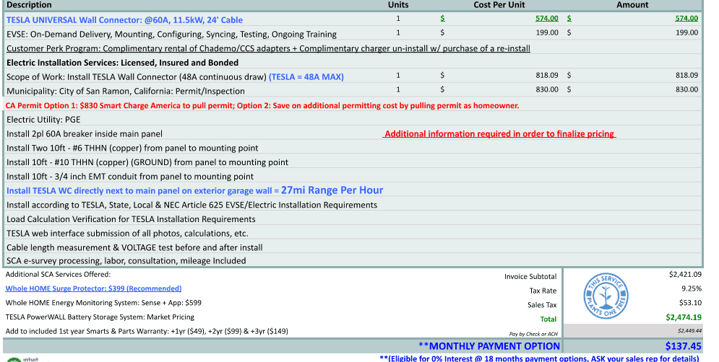Screen dimensions: 719x362
Task: Click the NEC Article 625 installation row
Action: coord(191,205)
